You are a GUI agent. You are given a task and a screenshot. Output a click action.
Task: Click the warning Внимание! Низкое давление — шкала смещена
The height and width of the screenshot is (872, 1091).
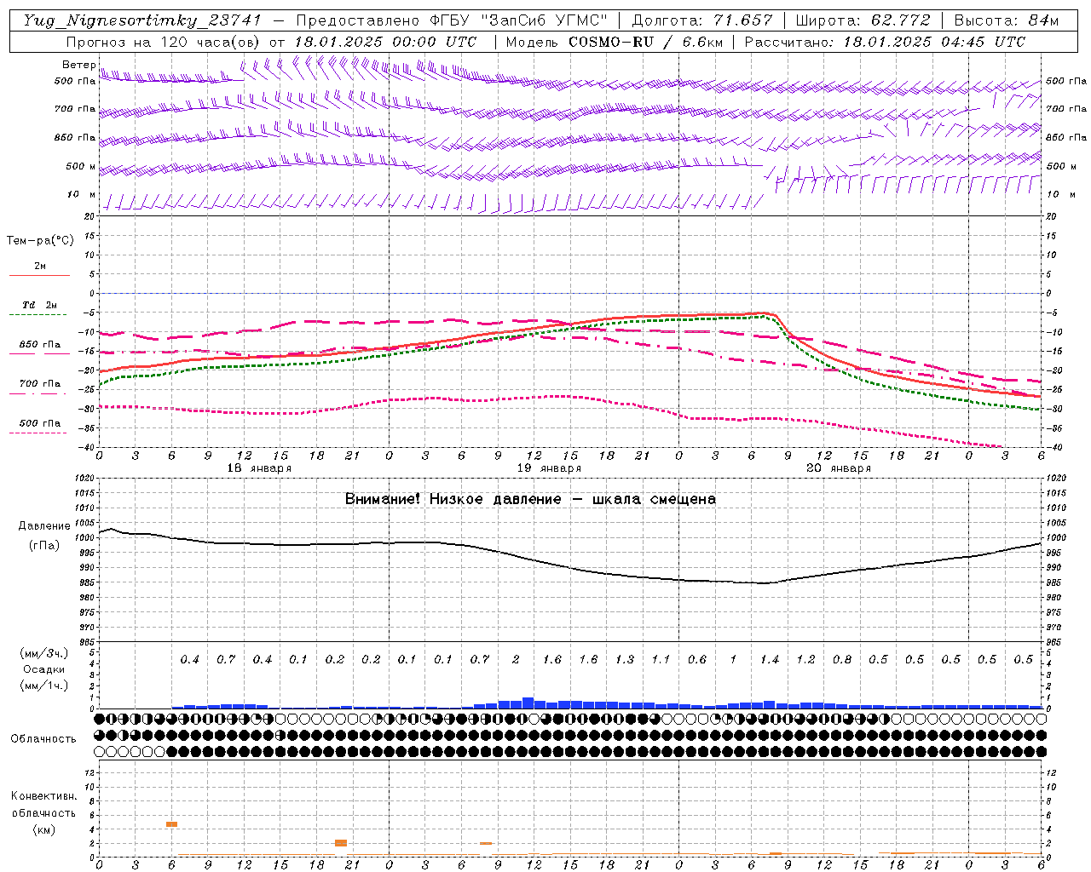pyautogui.click(x=530, y=499)
